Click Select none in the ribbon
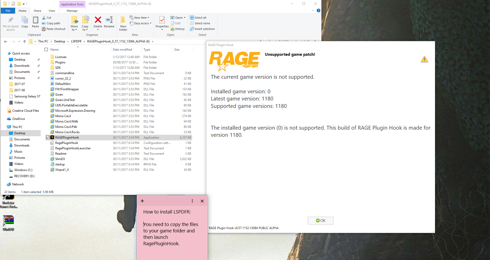This screenshot has height=260, width=490. [200, 23]
